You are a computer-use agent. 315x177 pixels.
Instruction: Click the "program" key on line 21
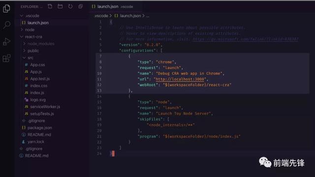click(148, 137)
